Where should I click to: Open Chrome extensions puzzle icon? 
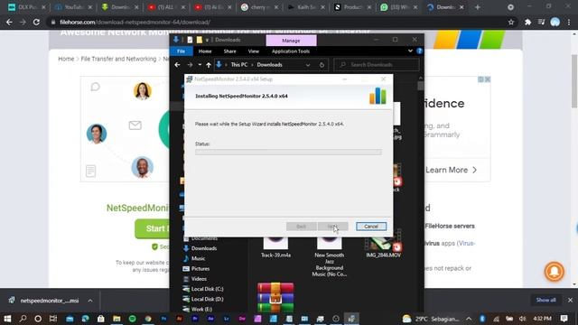pyautogui.click(x=527, y=22)
